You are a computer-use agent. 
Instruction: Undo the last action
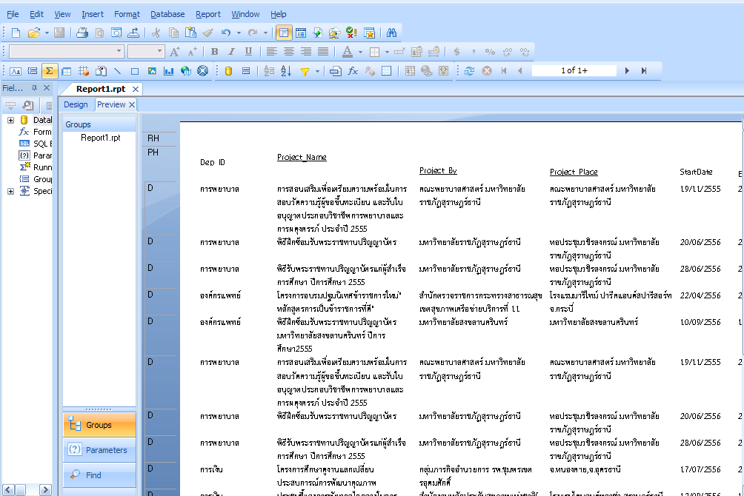tap(226, 33)
